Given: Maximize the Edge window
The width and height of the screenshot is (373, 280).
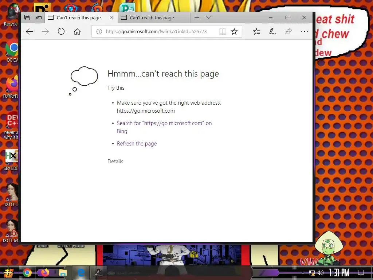Looking at the screenshot, I should coord(287,17).
